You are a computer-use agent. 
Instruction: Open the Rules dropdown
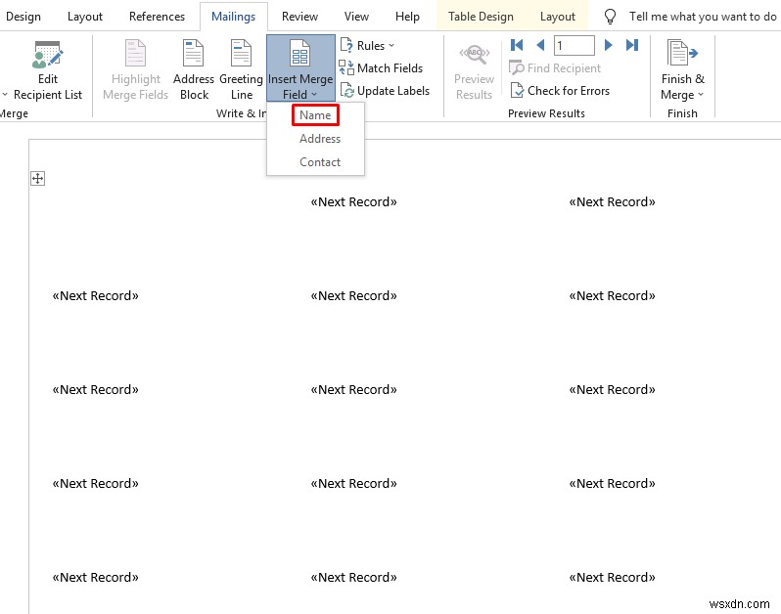point(368,45)
